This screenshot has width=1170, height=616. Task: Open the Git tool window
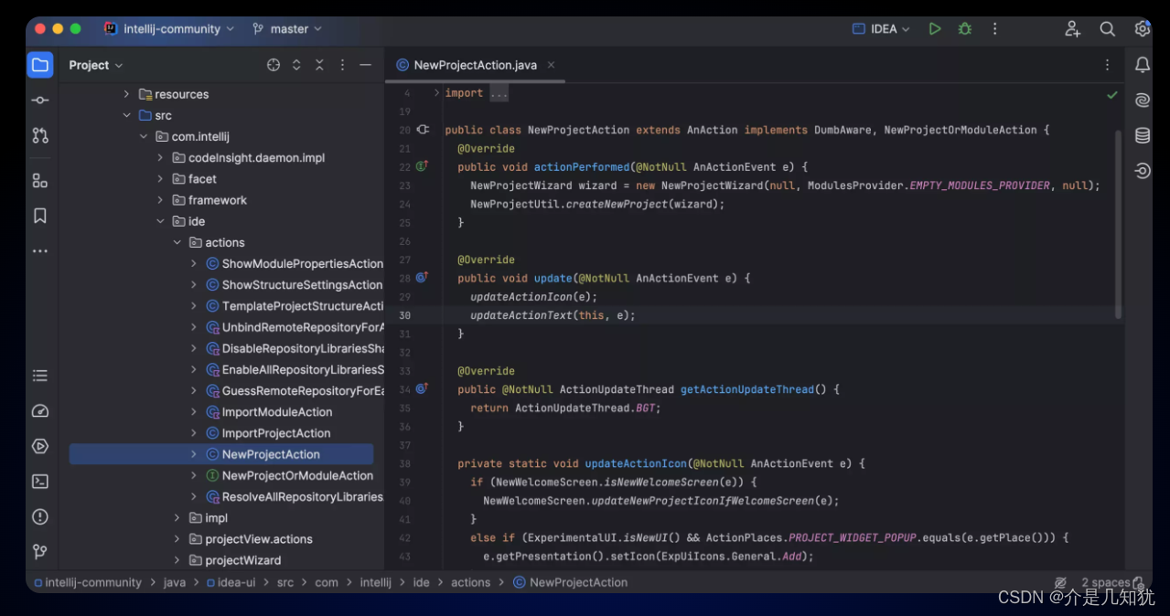pos(40,552)
